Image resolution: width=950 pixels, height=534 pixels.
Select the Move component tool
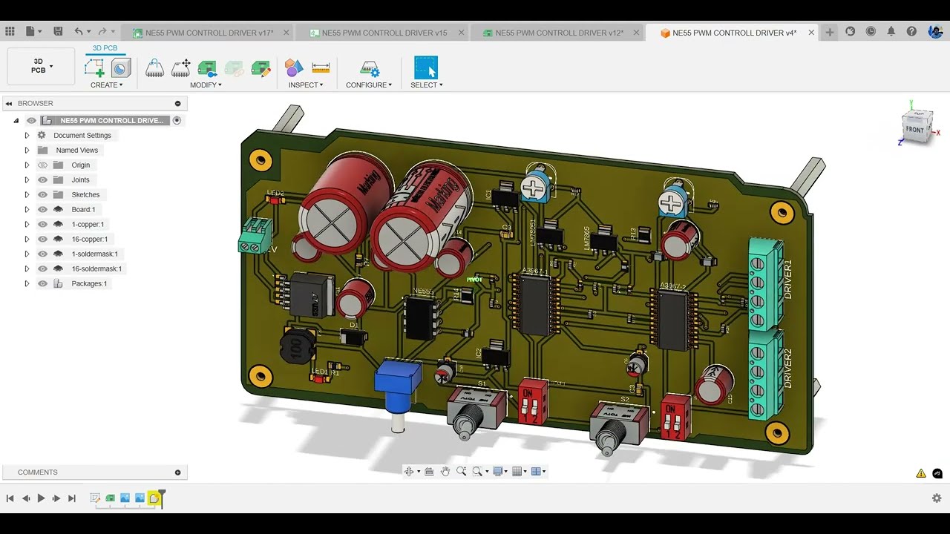[x=181, y=68]
